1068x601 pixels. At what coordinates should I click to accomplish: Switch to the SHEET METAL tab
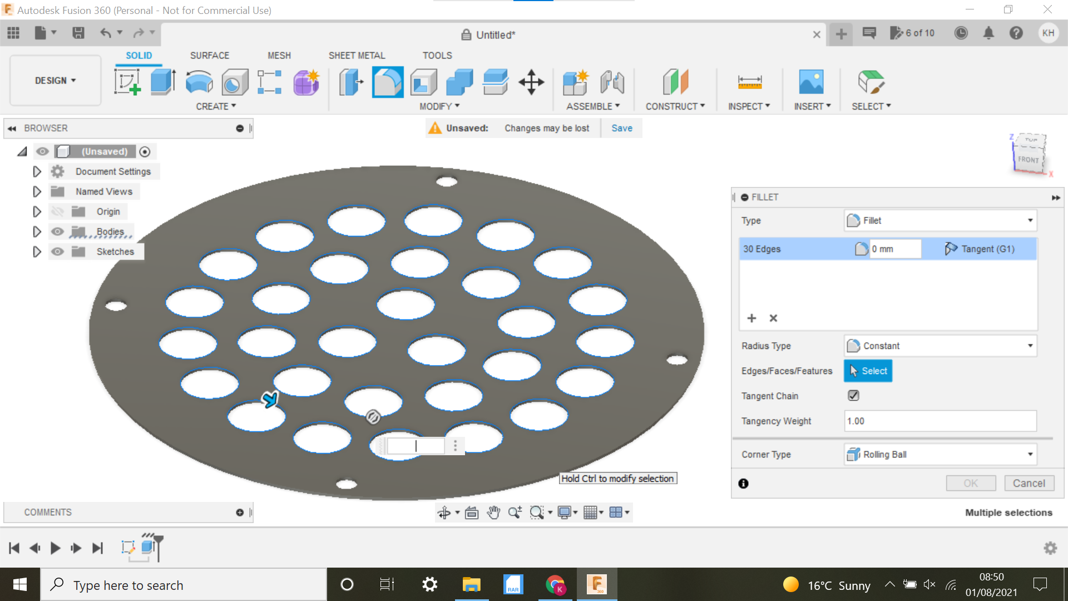pyautogui.click(x=357, y=55)
